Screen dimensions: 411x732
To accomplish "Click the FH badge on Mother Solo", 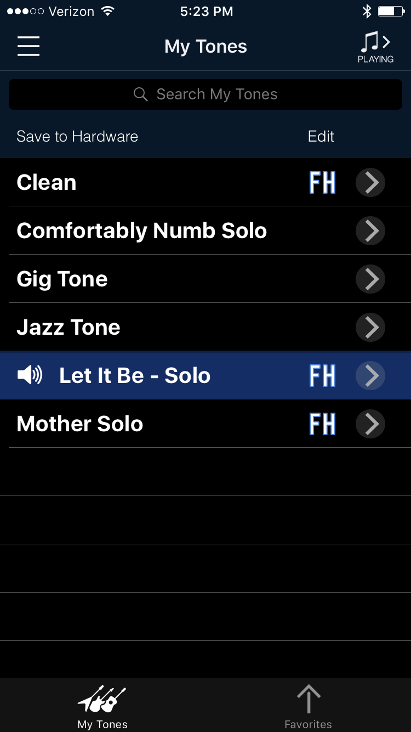I will [x=322, y=424].
